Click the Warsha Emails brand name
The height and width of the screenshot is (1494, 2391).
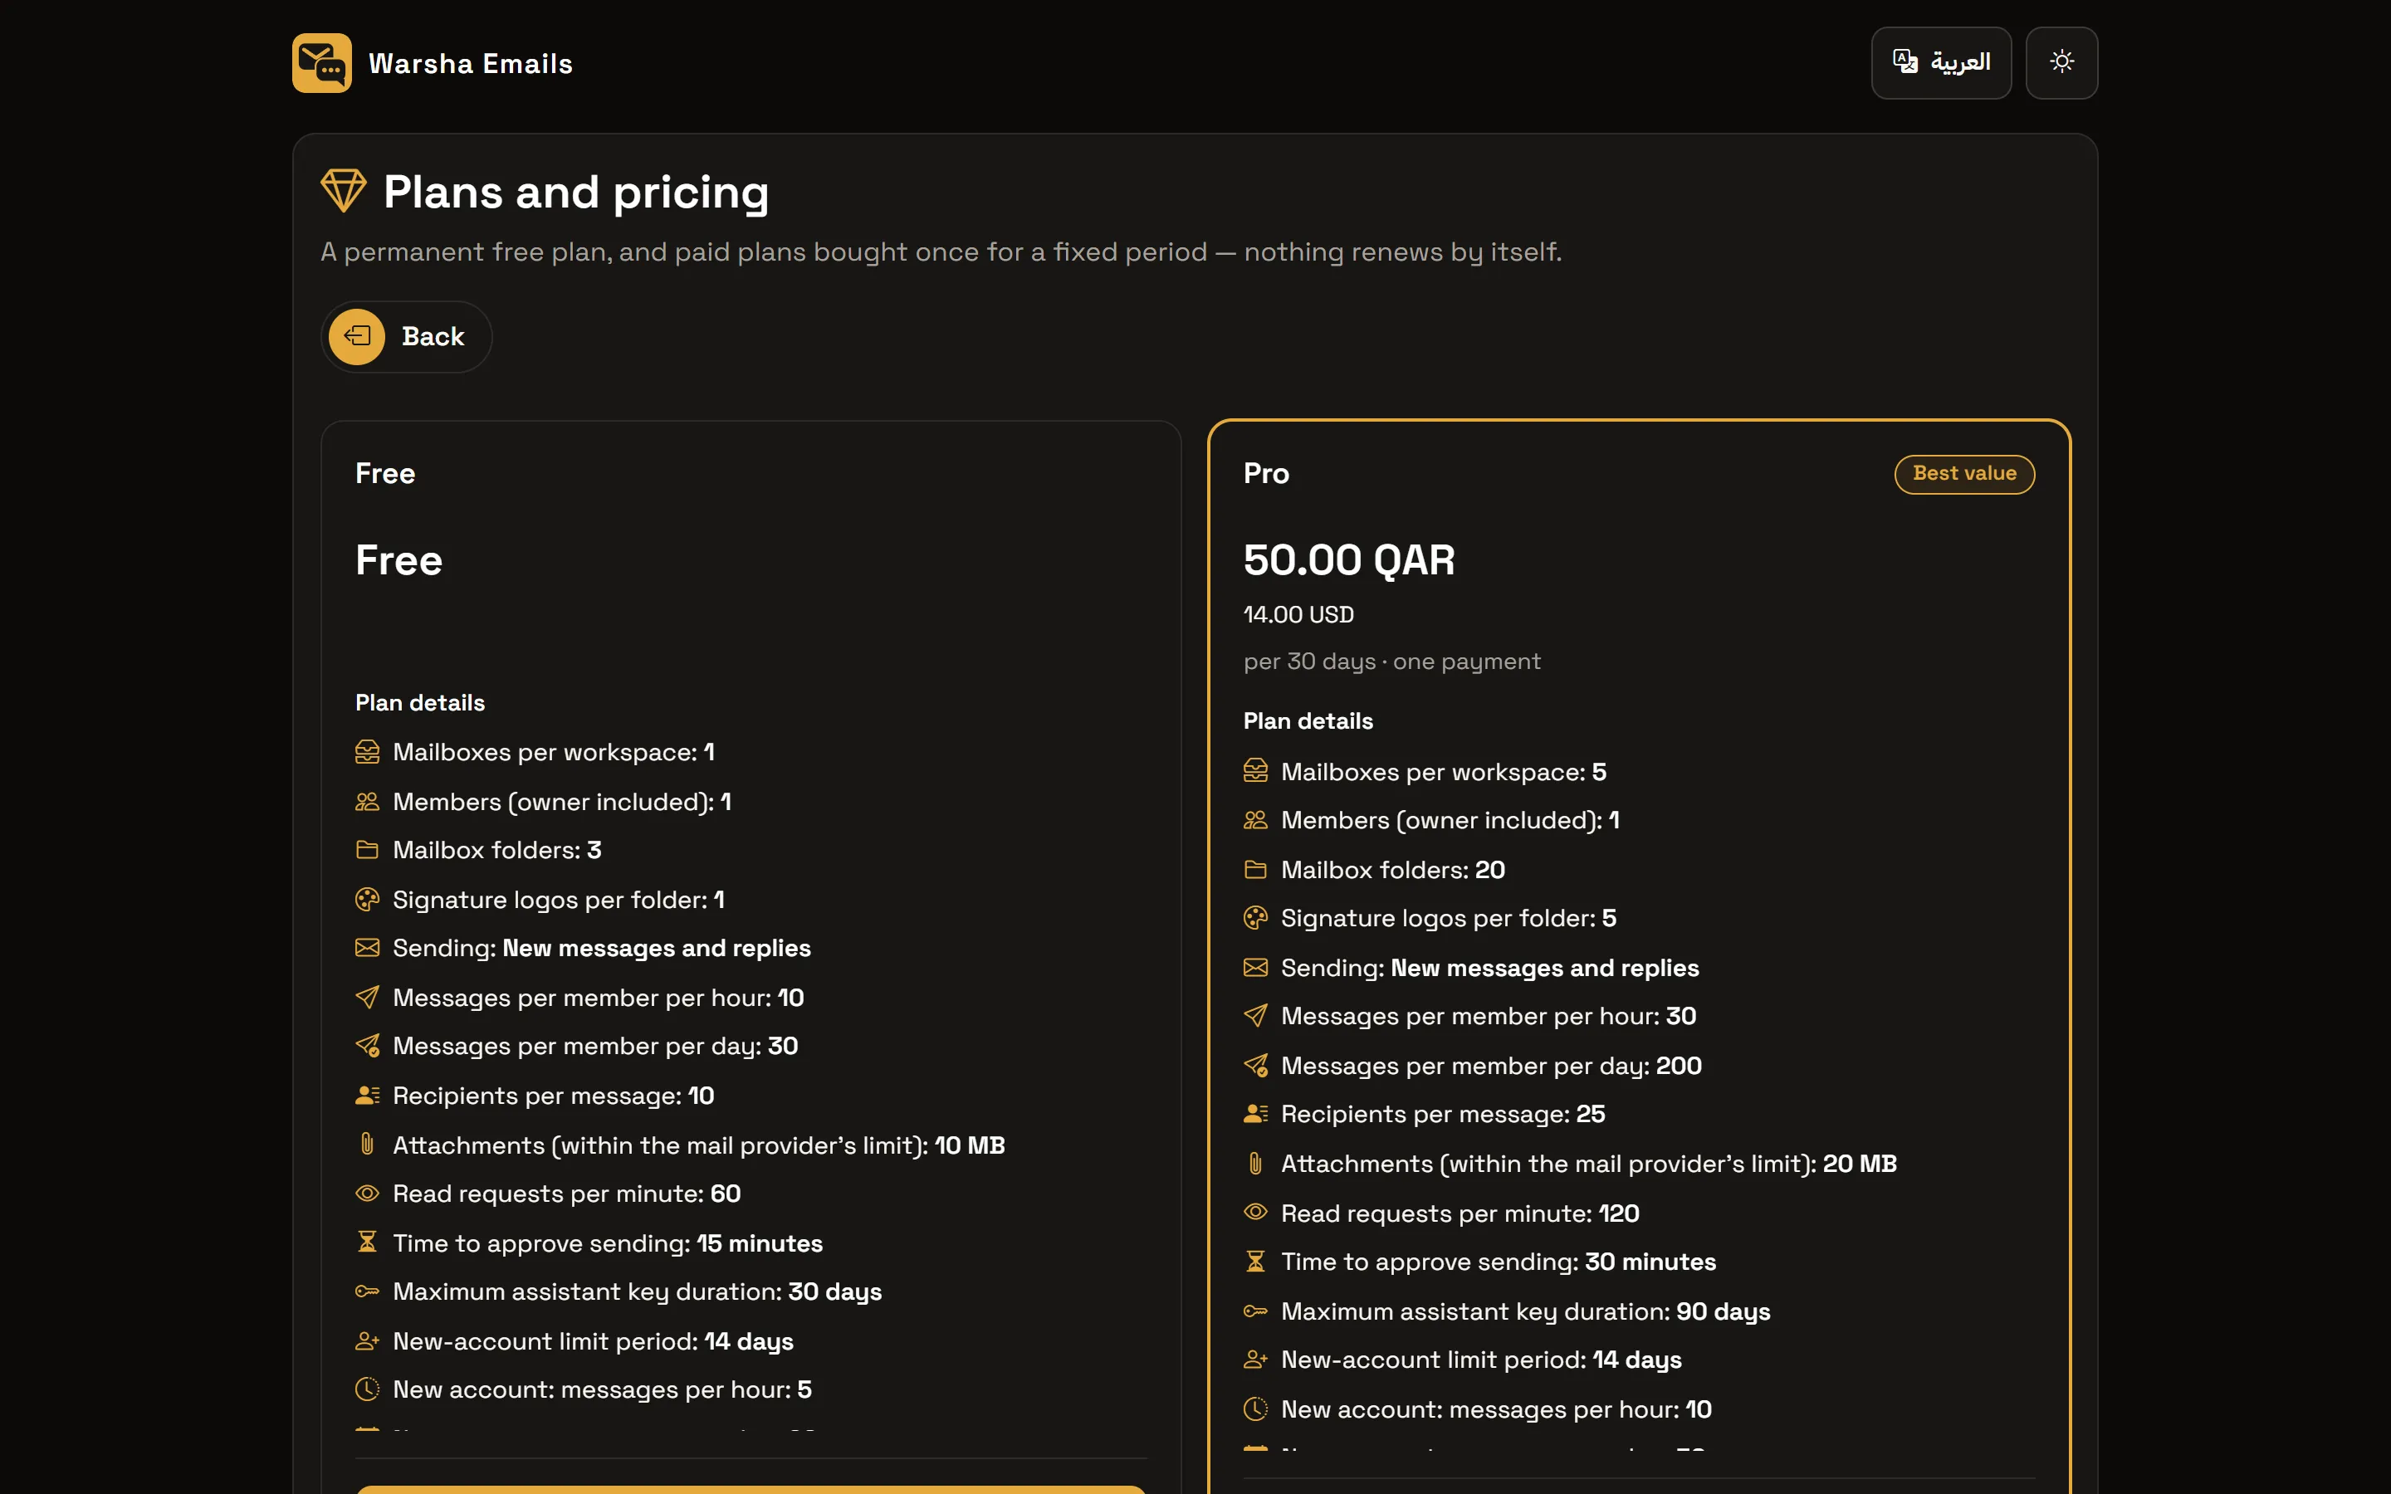[470, 64]
